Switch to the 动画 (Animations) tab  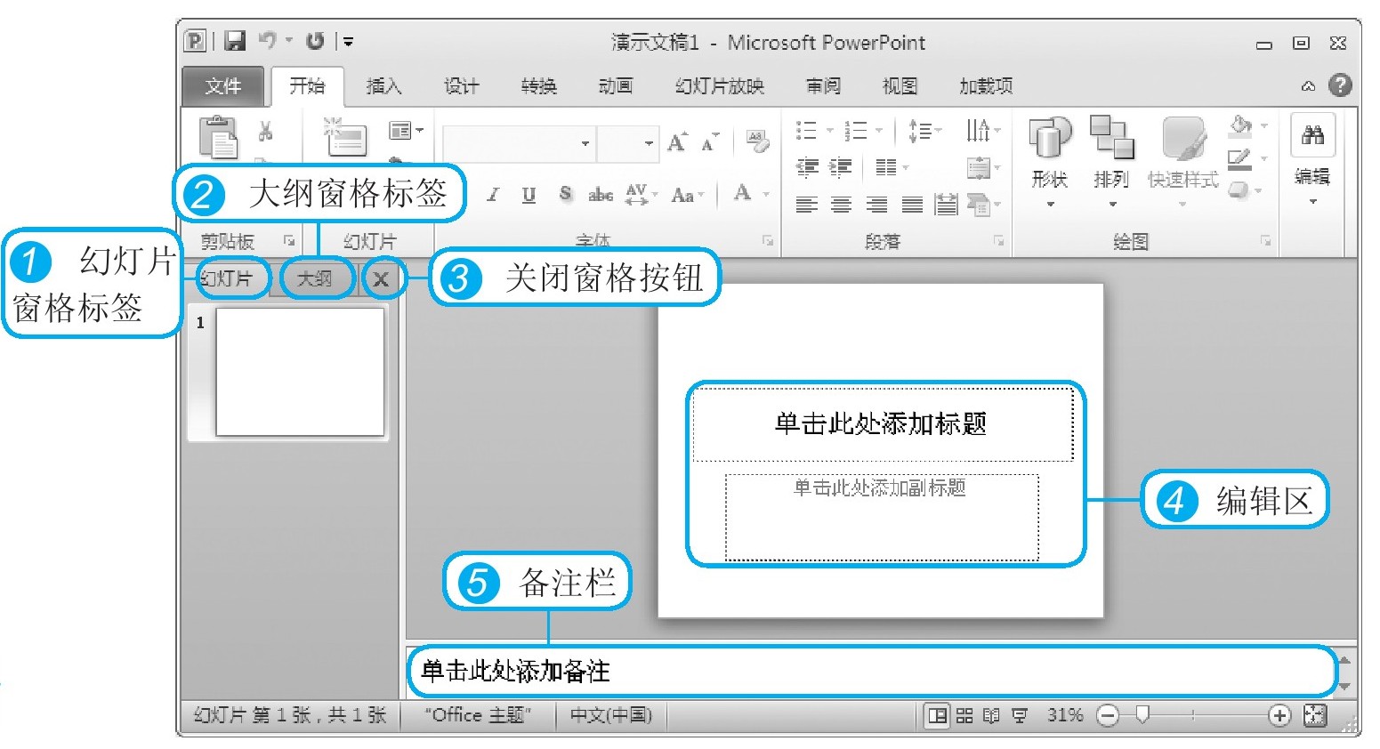[615, 86]
